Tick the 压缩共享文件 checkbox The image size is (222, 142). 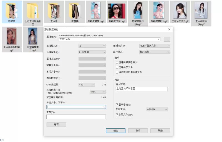[117, 67]
